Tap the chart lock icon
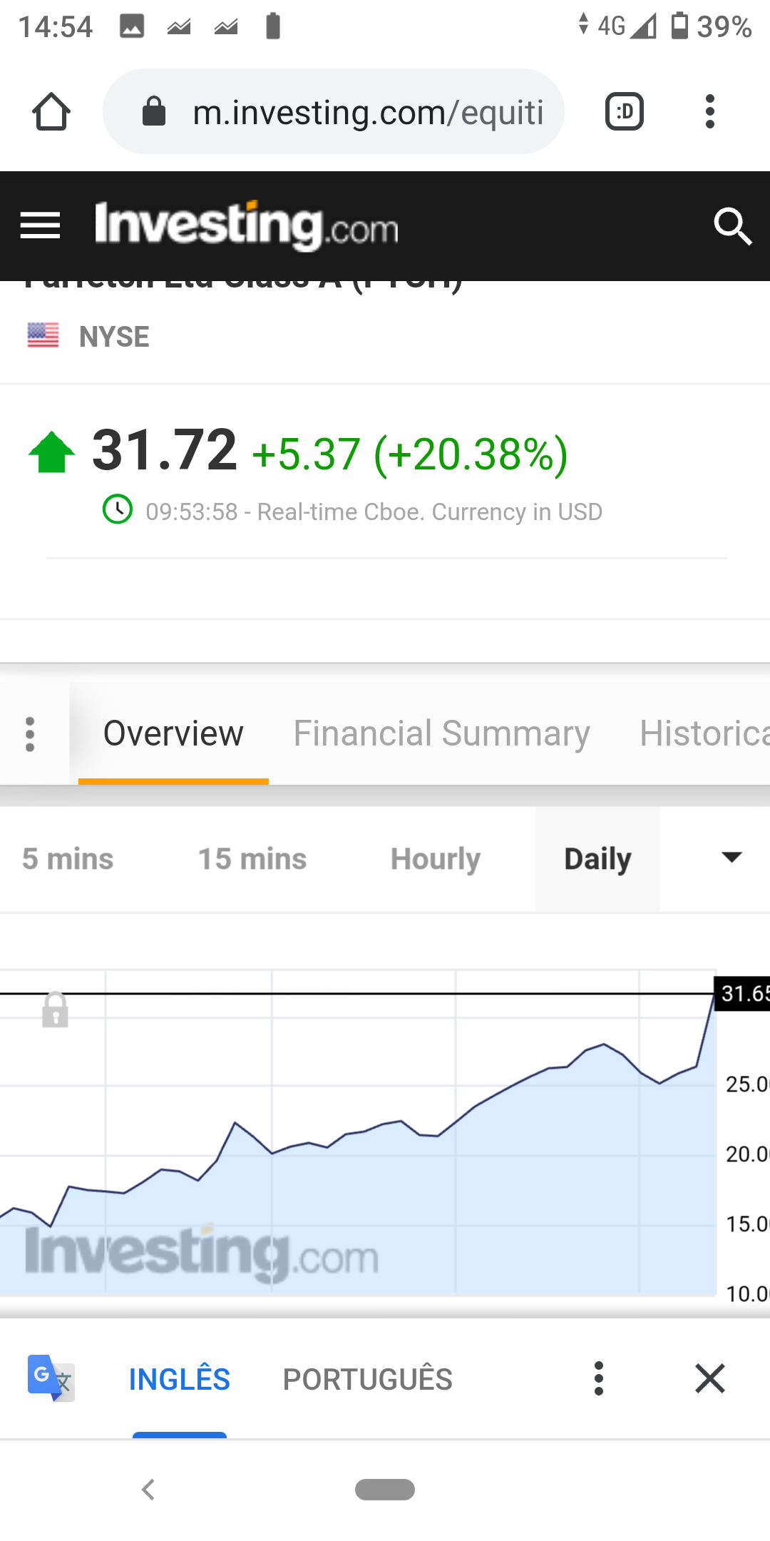This screenshot has width=770, height=1541. (55, 1009)
